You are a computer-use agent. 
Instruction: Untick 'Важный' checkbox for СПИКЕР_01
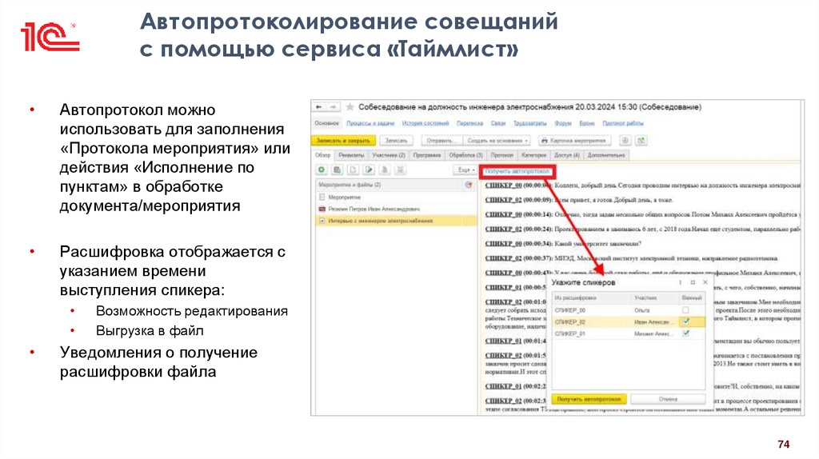point(685,333)
